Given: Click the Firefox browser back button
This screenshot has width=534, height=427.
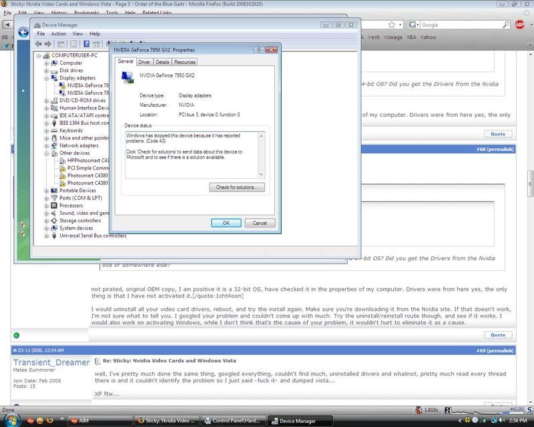Looking at the screenshot, I should coord(7,25).
